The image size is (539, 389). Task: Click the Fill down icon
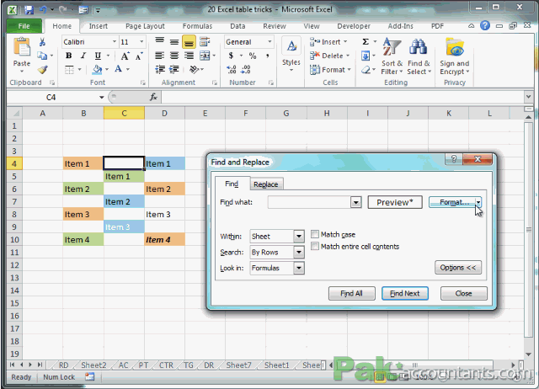pyautogui.click(x=366, y=56)
